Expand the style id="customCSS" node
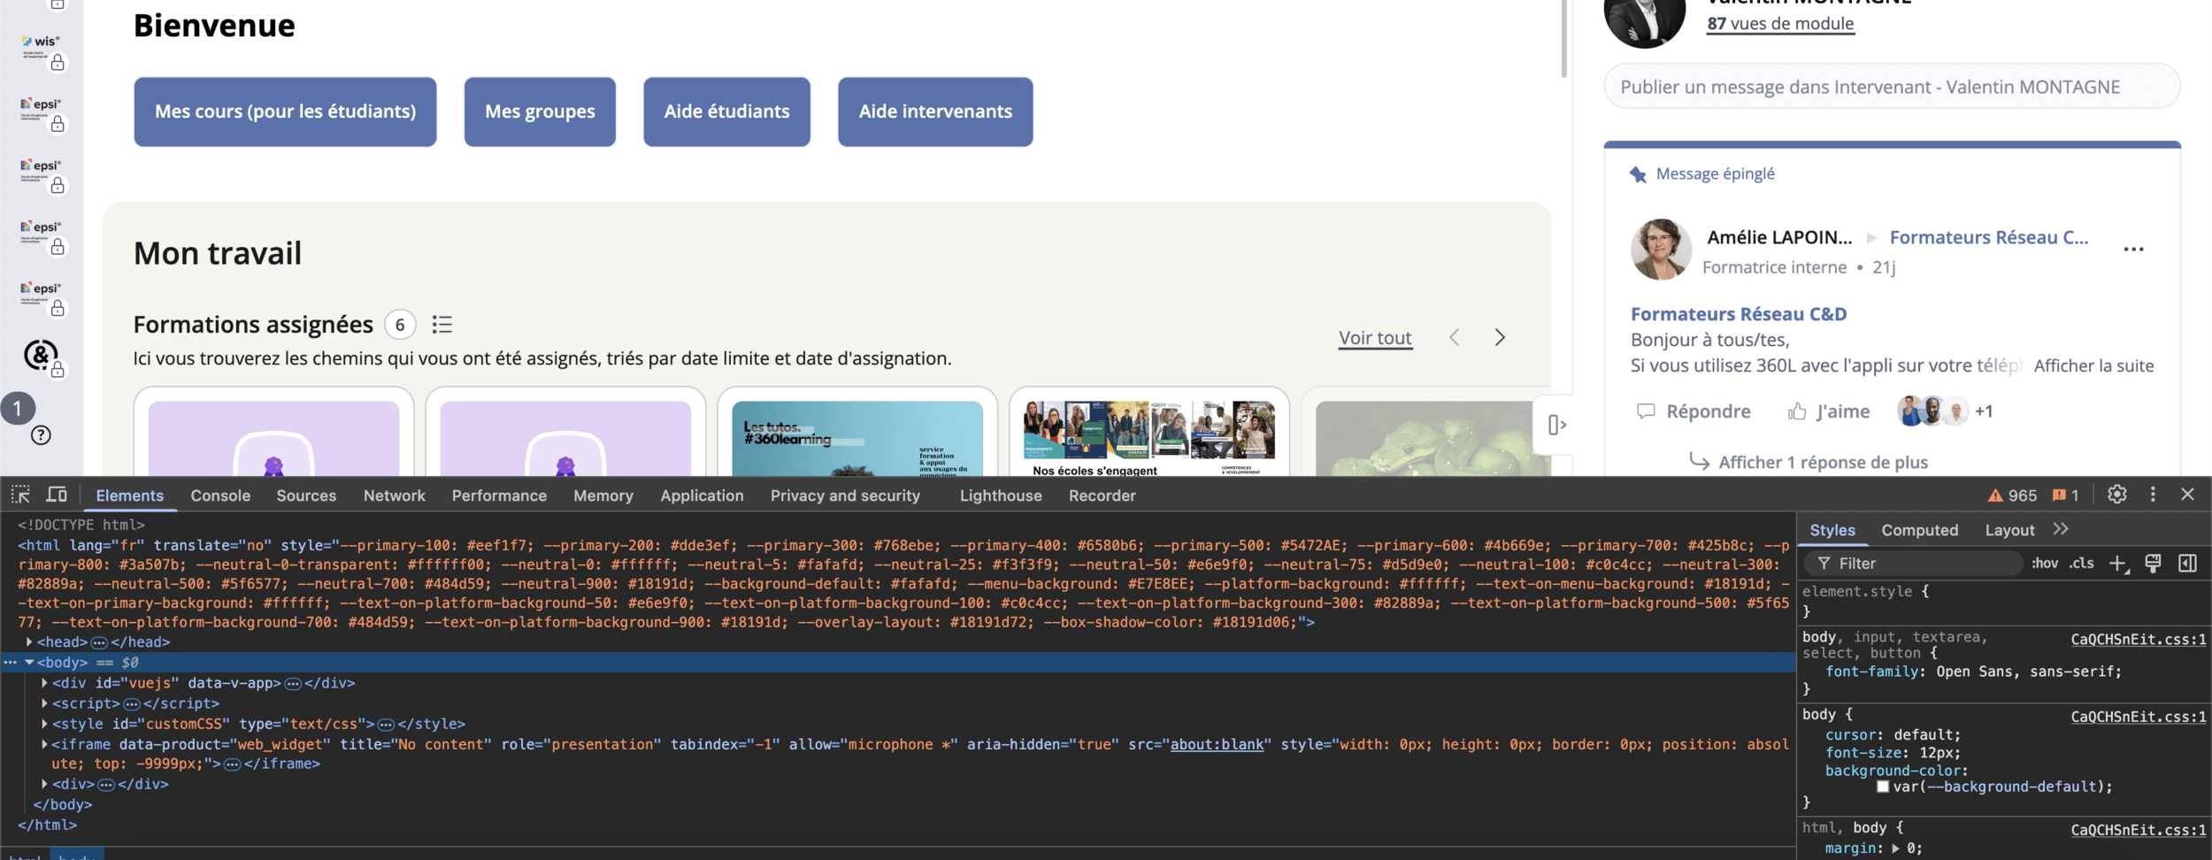This screenshot has width=2212, height=860. pyautogui.click(x=44, y=724)
